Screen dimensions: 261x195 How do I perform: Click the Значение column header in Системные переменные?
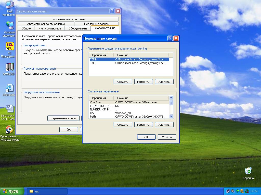coord(141,98)
